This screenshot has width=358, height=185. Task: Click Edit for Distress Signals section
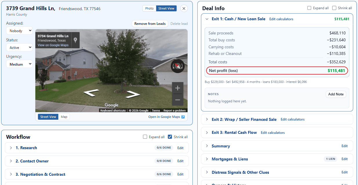point(344,172)
